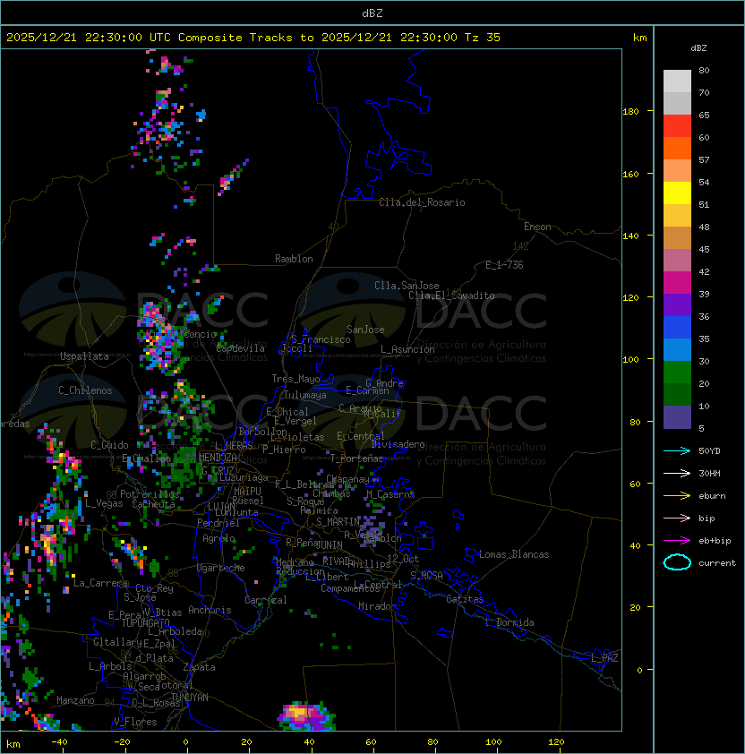Click the 12_Oct station label
The height and width of the screenshot is (754, 745).
click(x=403, y=559)
